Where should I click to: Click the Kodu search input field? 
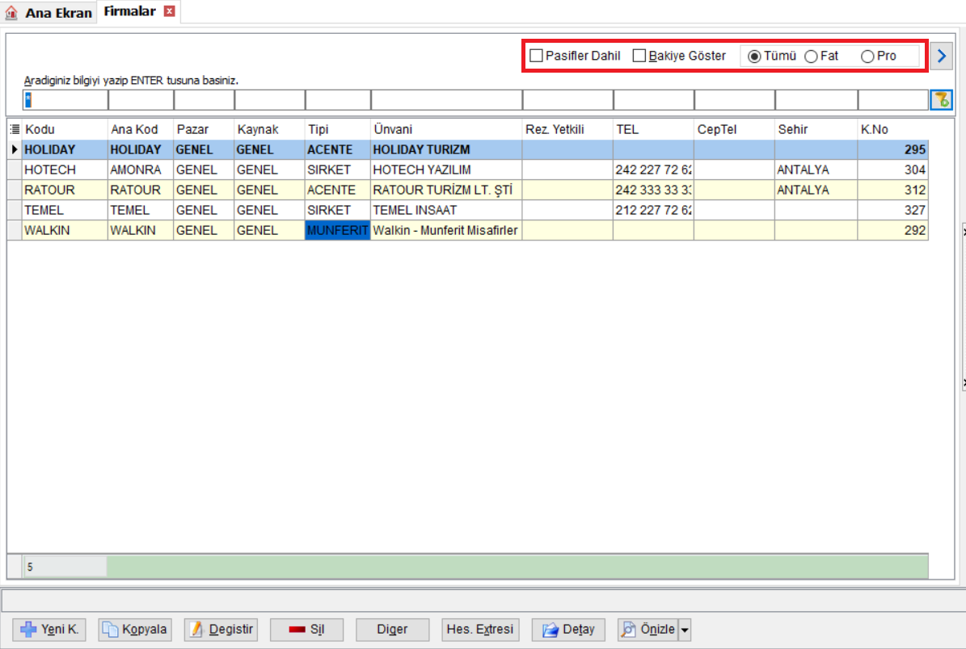click(65, 99)
